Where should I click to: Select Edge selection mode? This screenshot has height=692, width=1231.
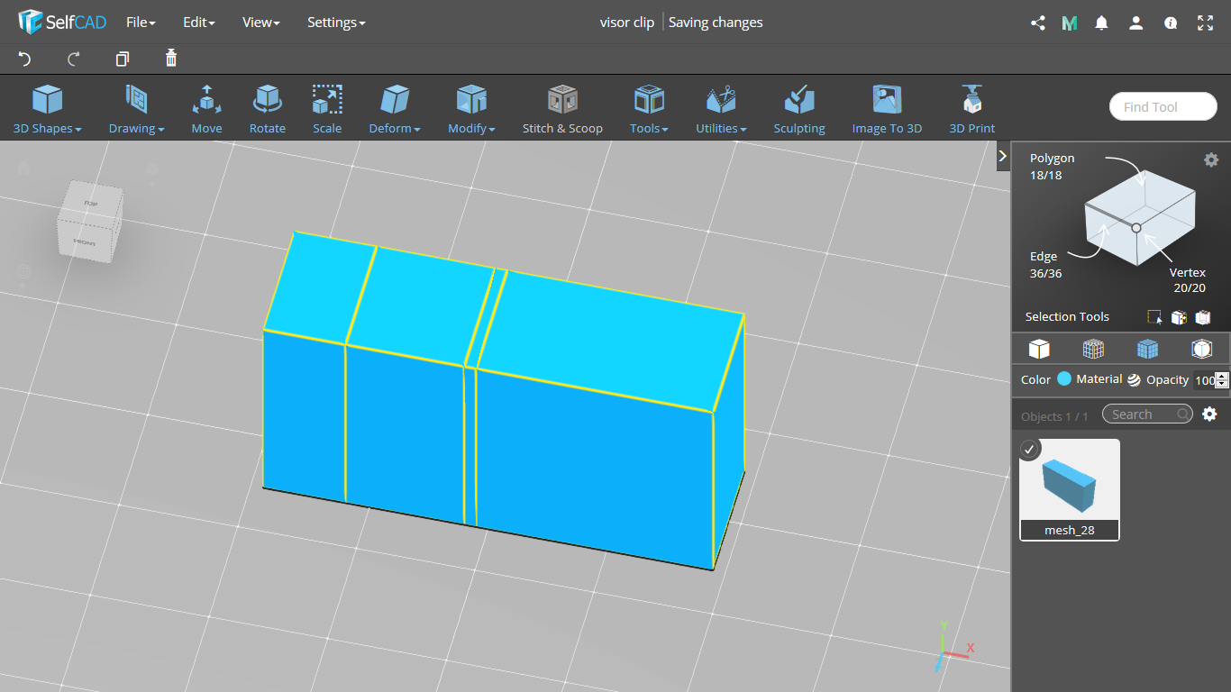[1046, 265]
